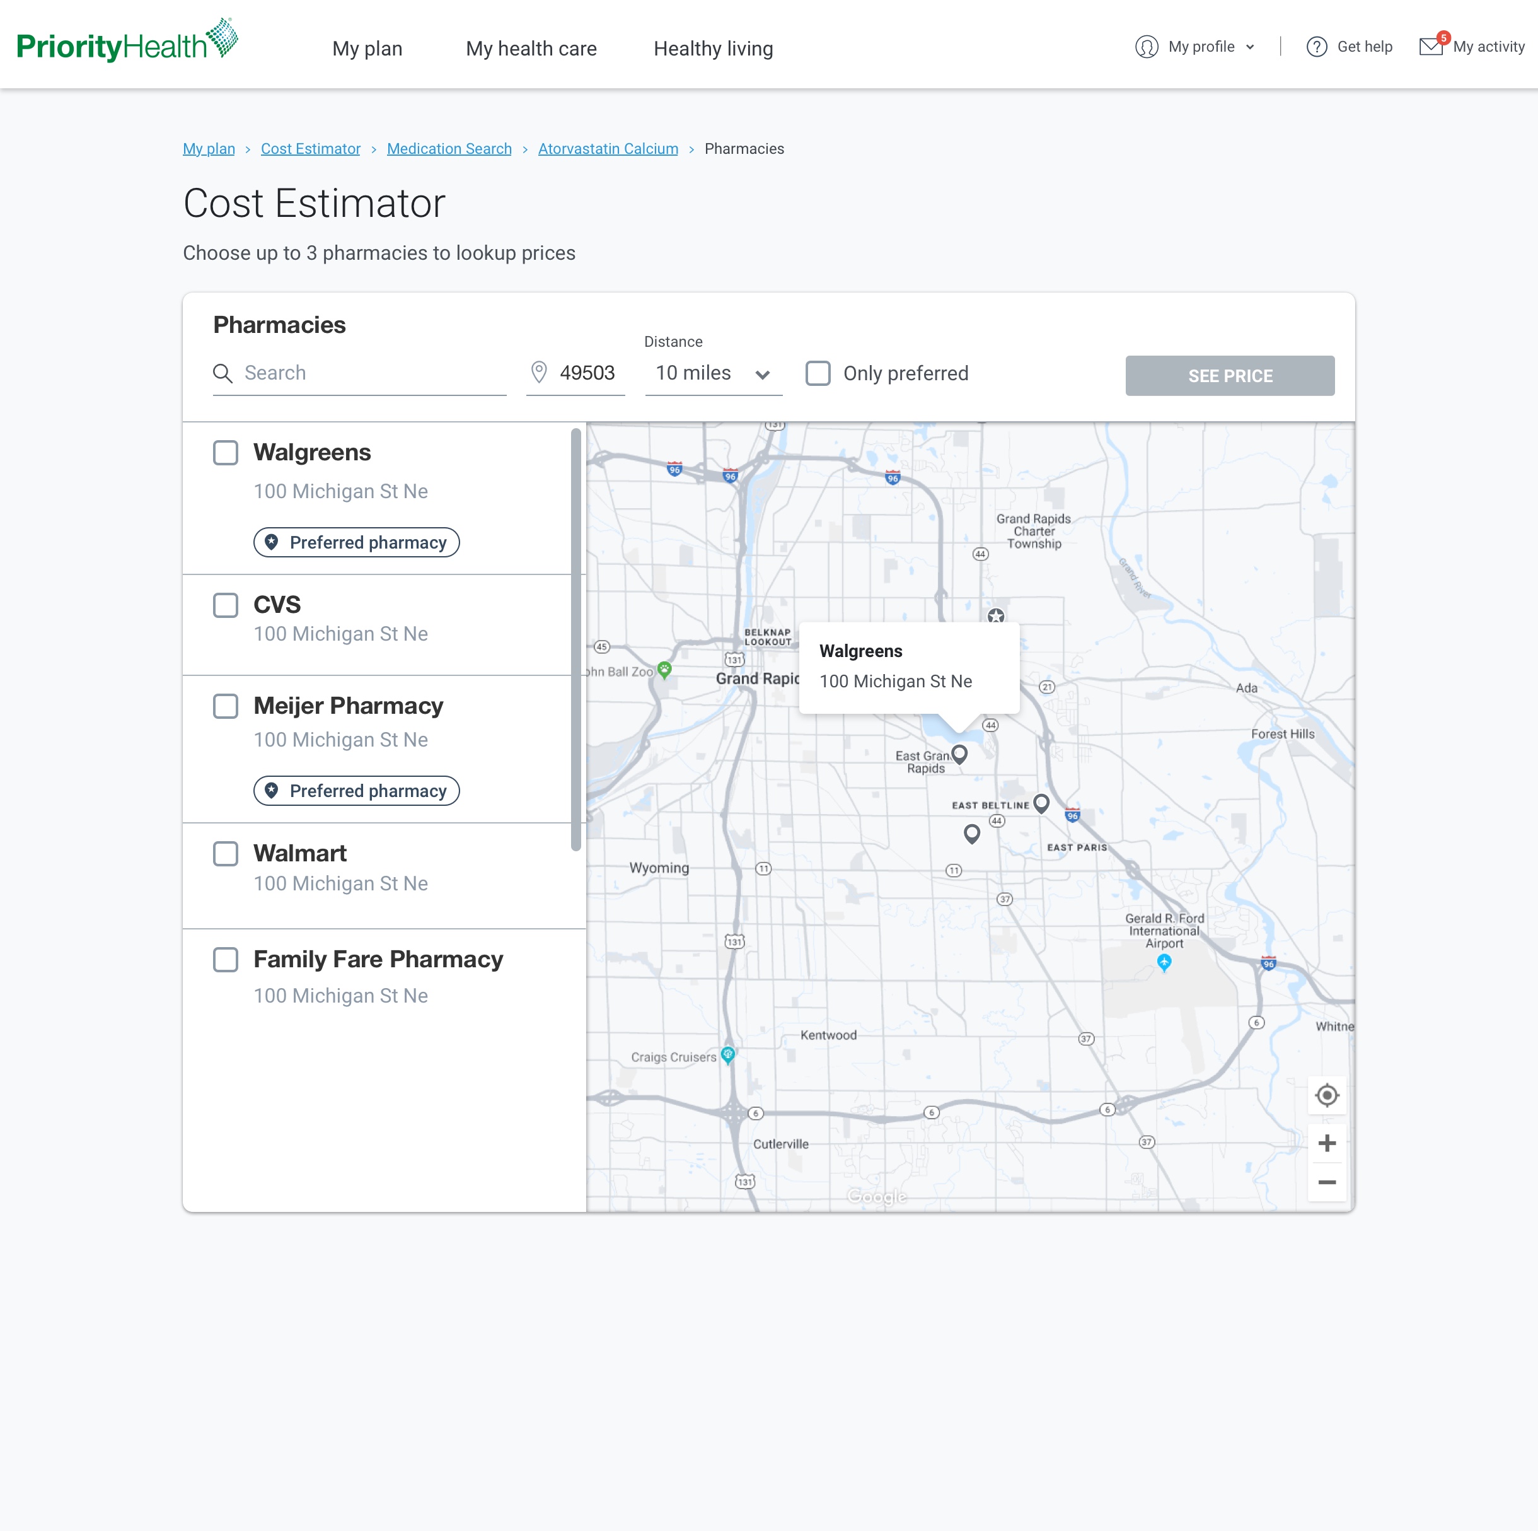Click the zip code location pin icon

(539, 372)
